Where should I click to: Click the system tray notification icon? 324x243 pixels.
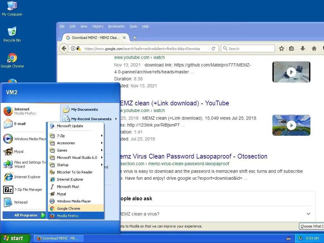pos(301,238)
